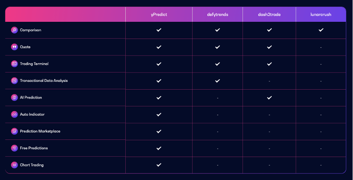Select the dash2trade column header

[x=269, y=14]
